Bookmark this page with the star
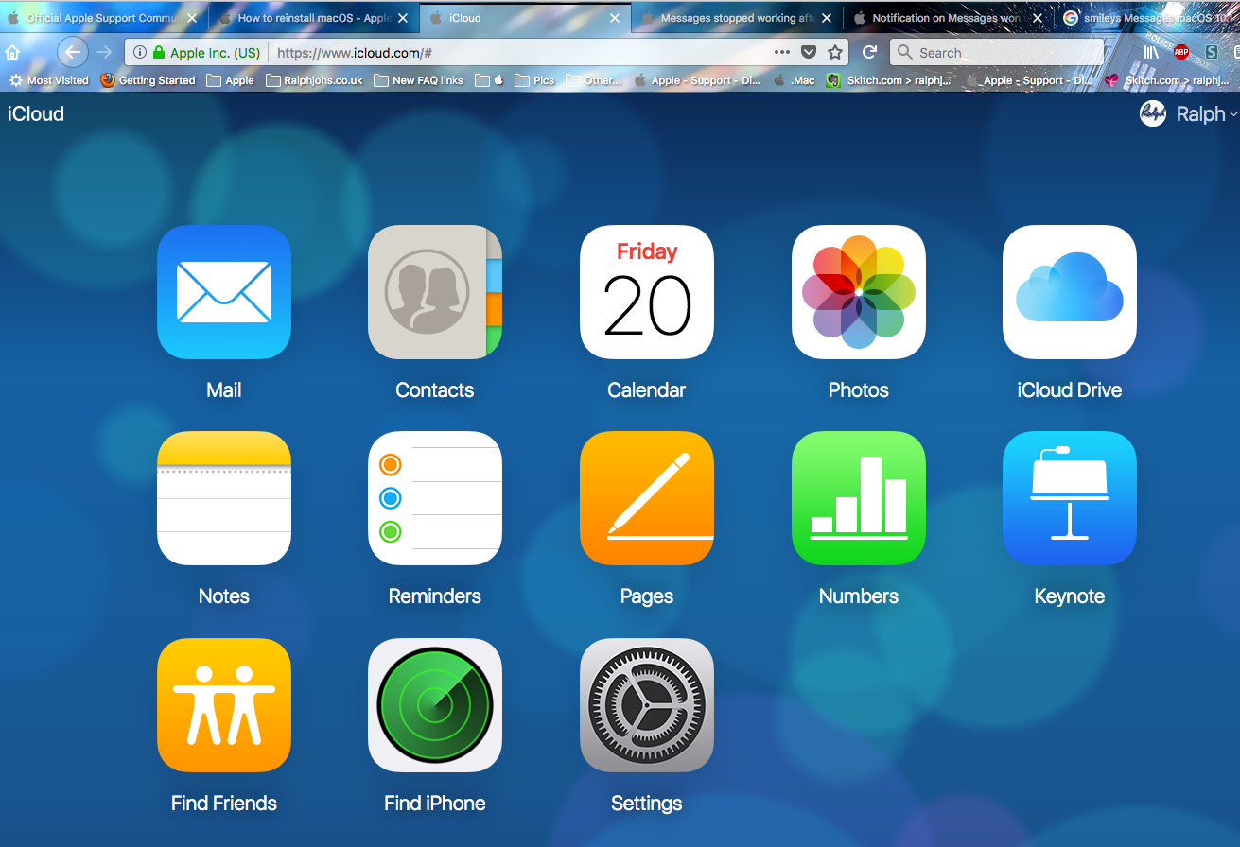 (x=835, y=53)
